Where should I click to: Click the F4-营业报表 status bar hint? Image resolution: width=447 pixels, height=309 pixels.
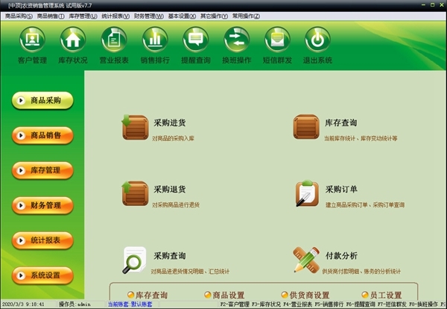[x=297, y=305]
